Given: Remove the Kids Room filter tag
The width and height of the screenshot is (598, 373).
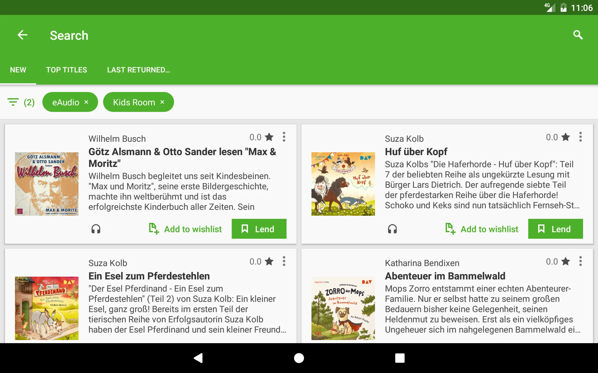Looking at the screenshot, I should point(163,102).
